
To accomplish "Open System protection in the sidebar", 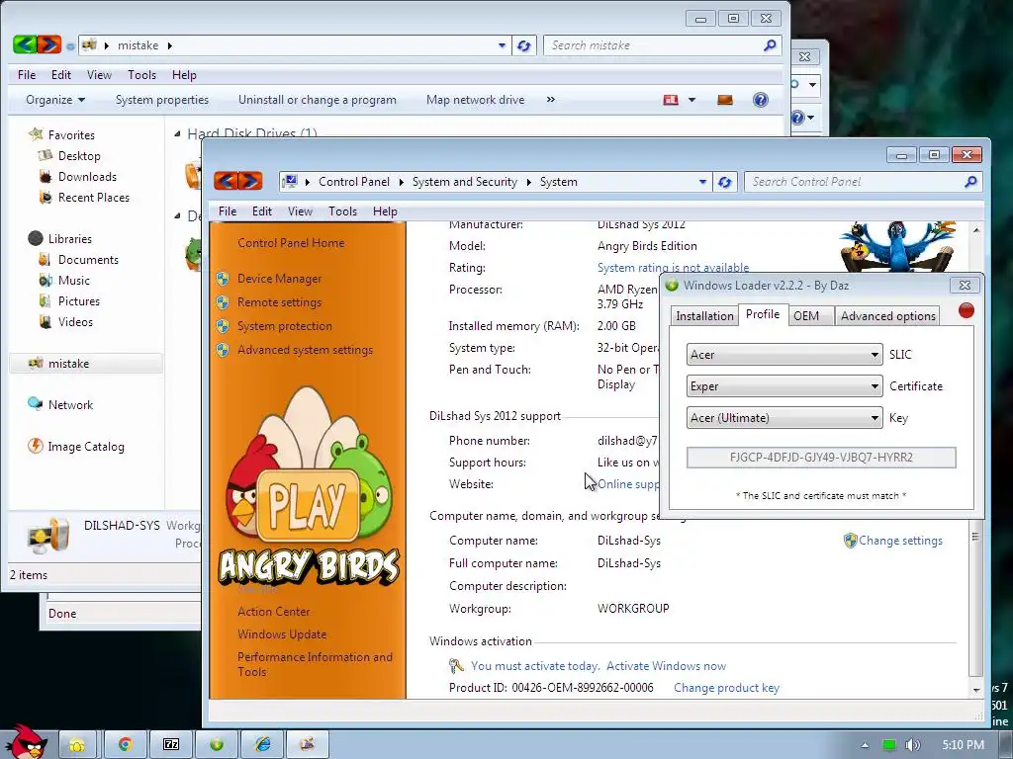I will pos(284,326).
